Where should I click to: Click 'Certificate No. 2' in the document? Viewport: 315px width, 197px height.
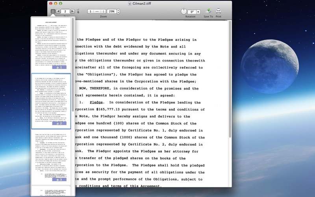tap(147, 144)
